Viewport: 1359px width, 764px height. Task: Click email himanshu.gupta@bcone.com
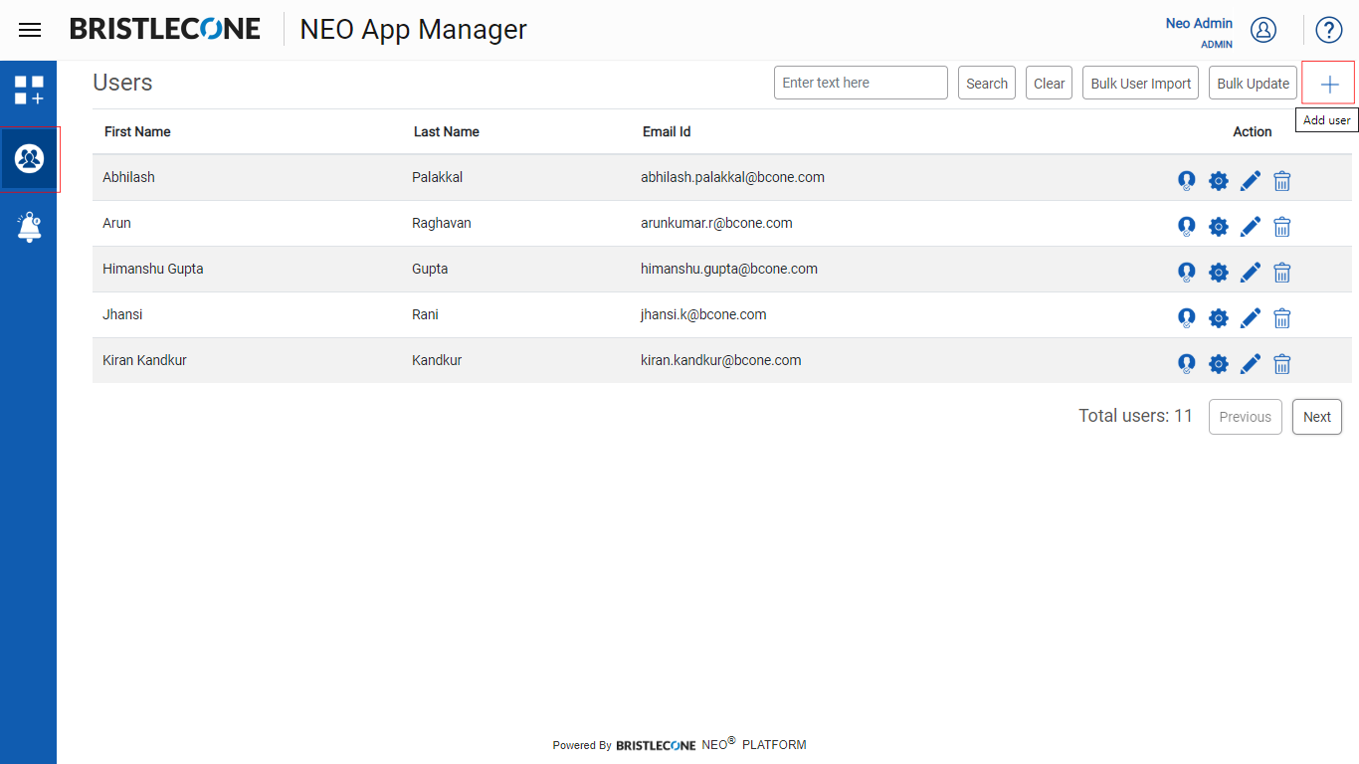point(729,269)
